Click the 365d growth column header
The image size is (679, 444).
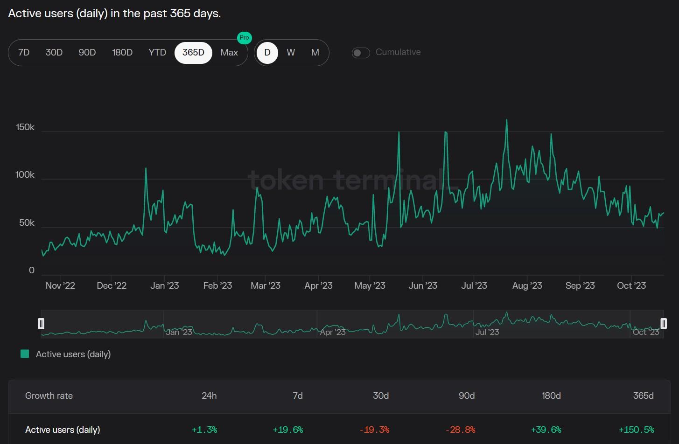click(x=644, y=396)
